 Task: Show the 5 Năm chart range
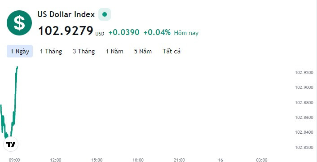[x=143, y=51]
